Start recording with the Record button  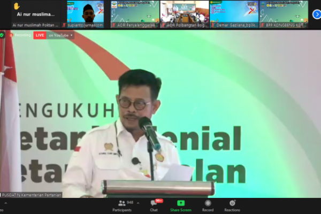pos(208,206)
